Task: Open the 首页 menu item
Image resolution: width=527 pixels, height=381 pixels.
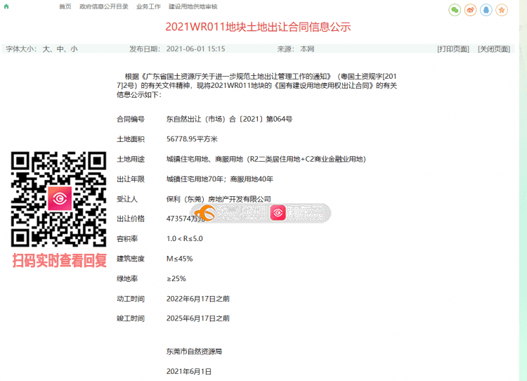Action: 65,6
